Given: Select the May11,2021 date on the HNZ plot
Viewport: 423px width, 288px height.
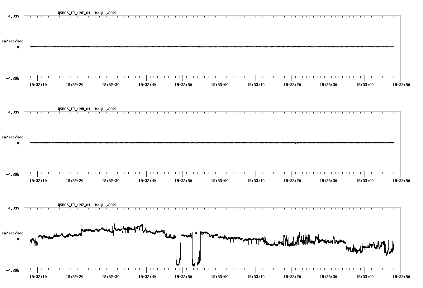Looking at the screenshot, I should (x=106, y=205).
